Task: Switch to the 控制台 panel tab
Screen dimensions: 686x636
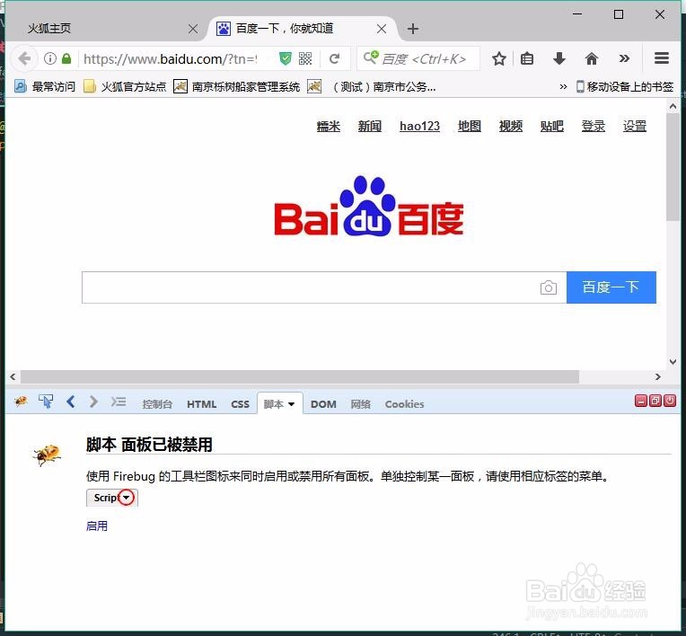Action: (x=157, y=404)
